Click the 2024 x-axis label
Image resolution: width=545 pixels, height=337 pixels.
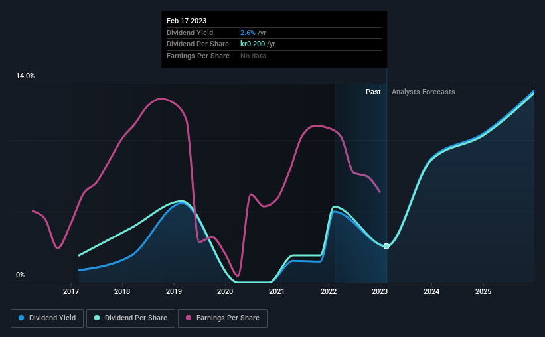431,291
